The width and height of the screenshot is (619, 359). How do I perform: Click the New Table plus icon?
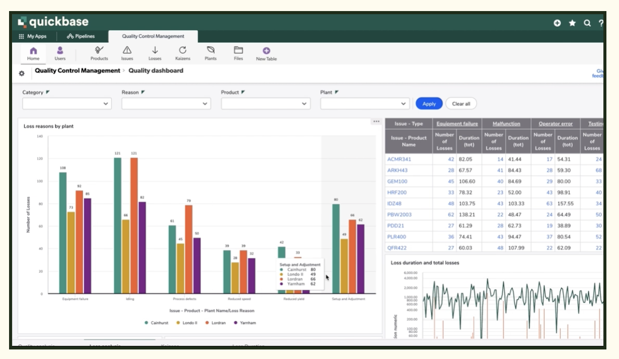coord(267,51)
